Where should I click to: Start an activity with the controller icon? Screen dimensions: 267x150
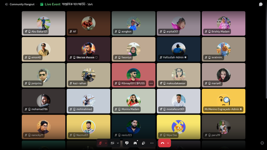pos(135,143)
